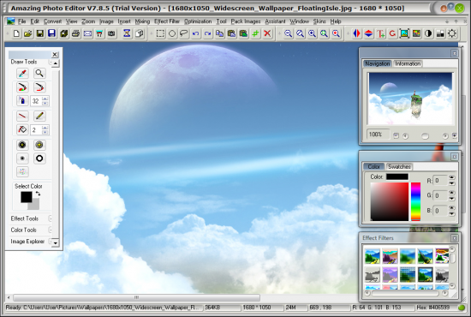Image resolution: width=471 pixels, height=317 pixels.
Task: Click the green crop icon
Action: point(255,33)
